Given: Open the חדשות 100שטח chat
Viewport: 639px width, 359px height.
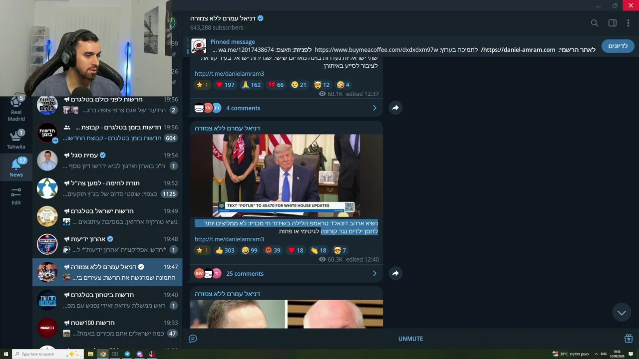Looking at the screenshot, I should coord(107,328).
